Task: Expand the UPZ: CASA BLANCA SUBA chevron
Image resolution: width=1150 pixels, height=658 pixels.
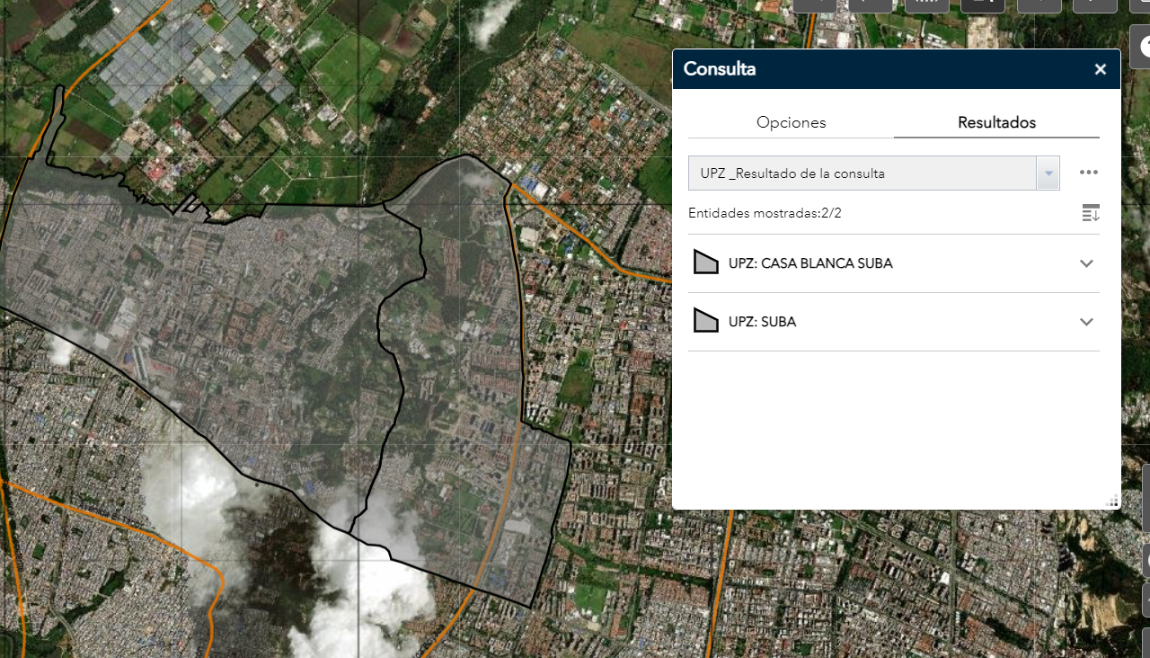Action: [x=1086, y=263]
